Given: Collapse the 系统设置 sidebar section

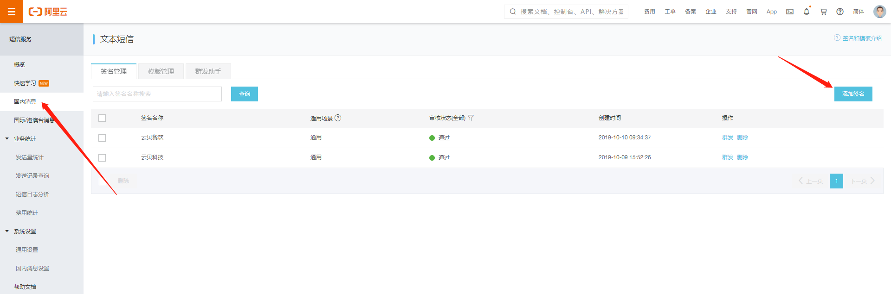Looking at the screenshot, I should click(x=7, y=231).
